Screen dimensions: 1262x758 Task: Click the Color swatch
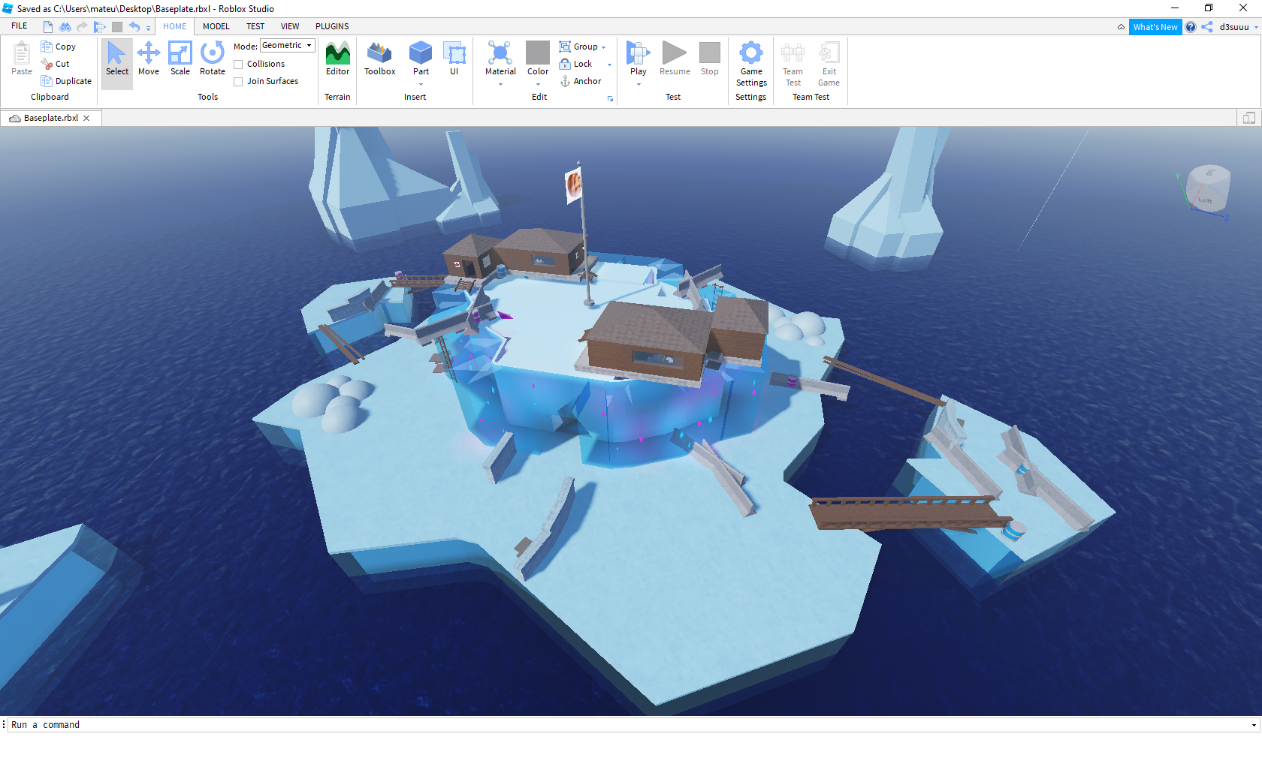(538, 53)
